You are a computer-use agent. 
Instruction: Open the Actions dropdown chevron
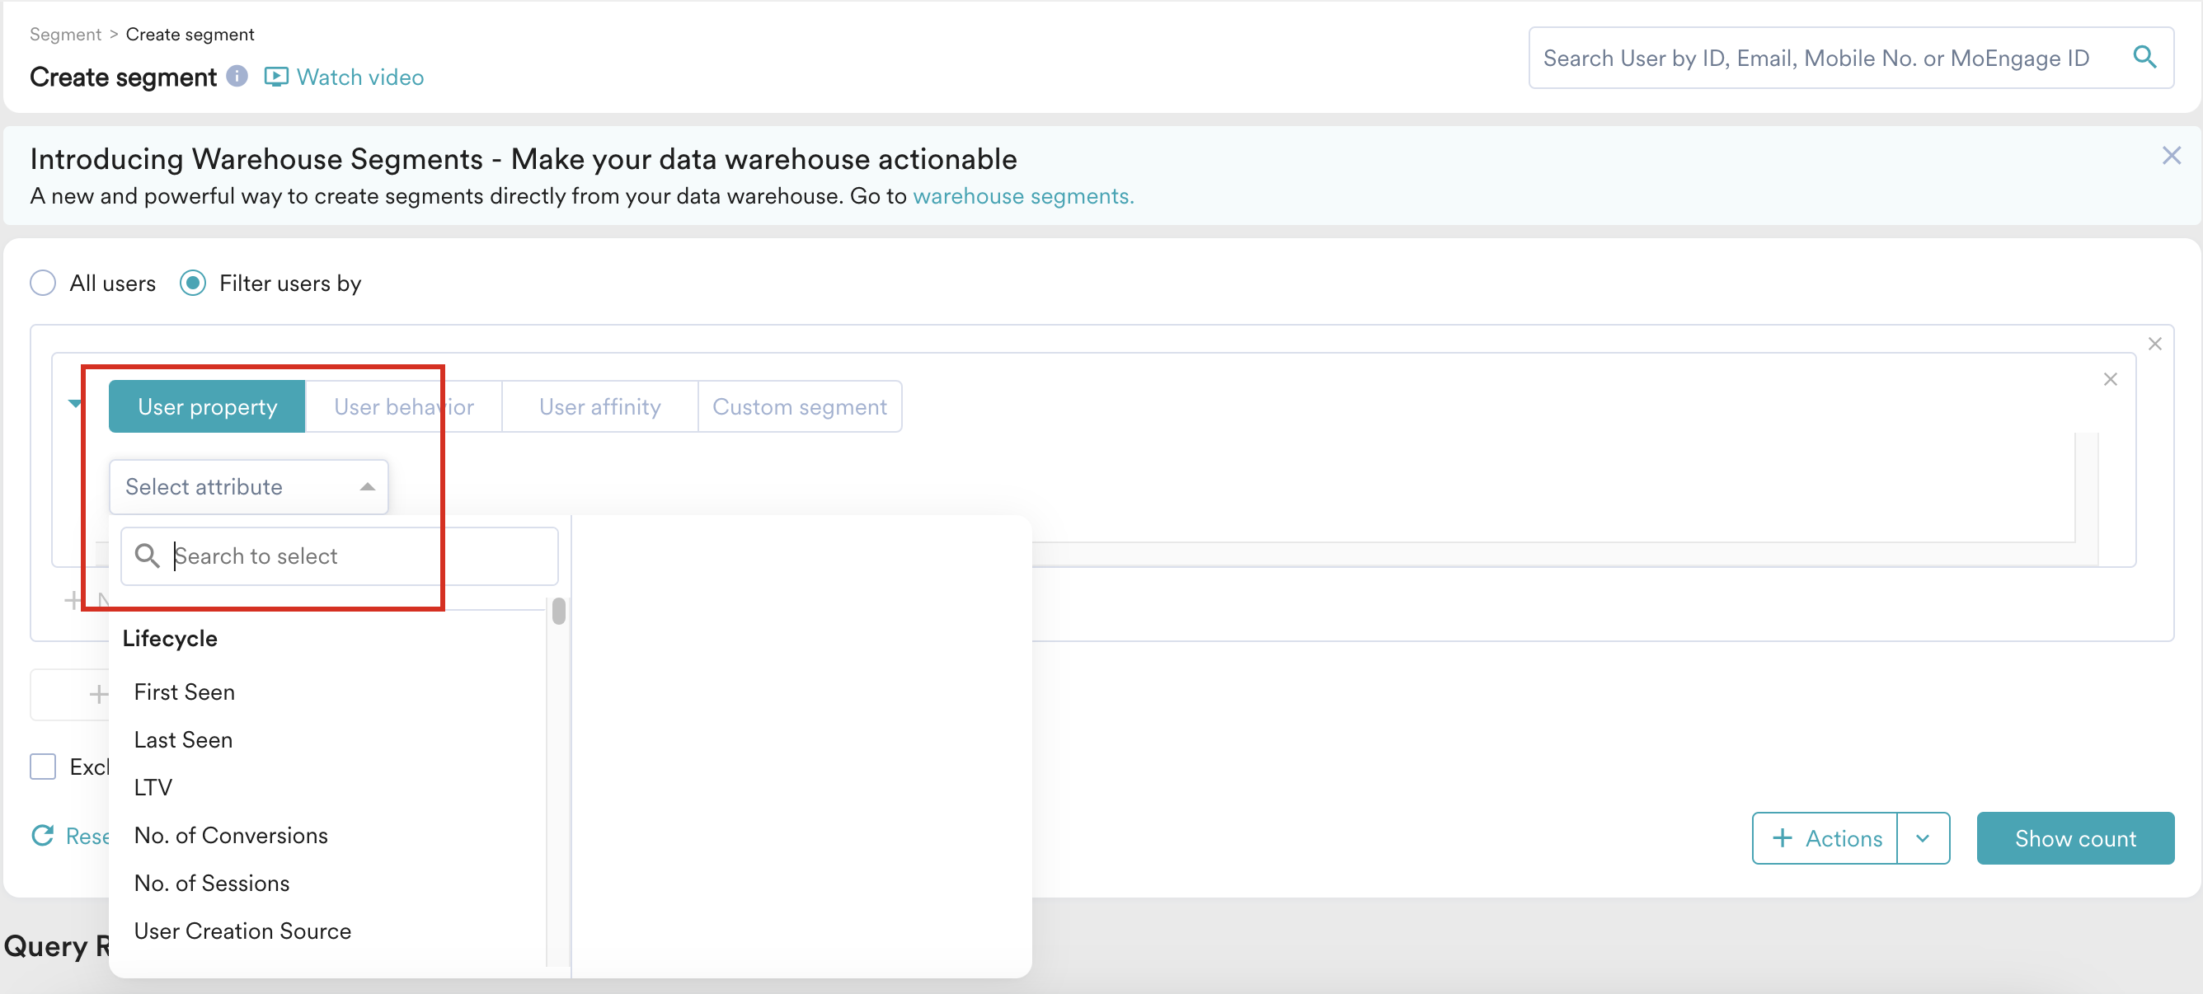click(x=1923, y=837)
